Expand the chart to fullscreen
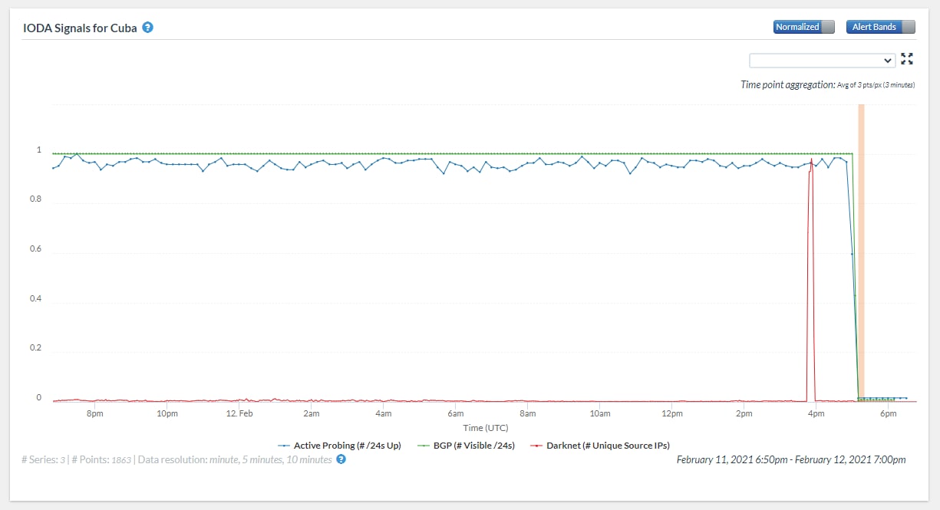Viewport: 940px width, 510px height. point(907,59)
